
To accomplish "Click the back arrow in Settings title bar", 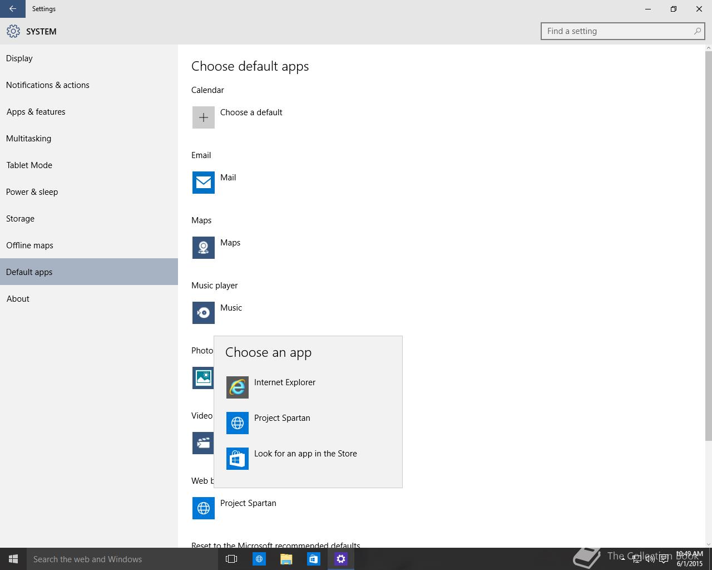I will point(12,9).
